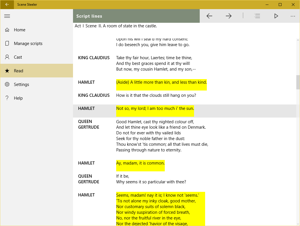300x226 pixels.
Task: Select 'Not so, my lord' highlighted line
Action: point(155,111)
